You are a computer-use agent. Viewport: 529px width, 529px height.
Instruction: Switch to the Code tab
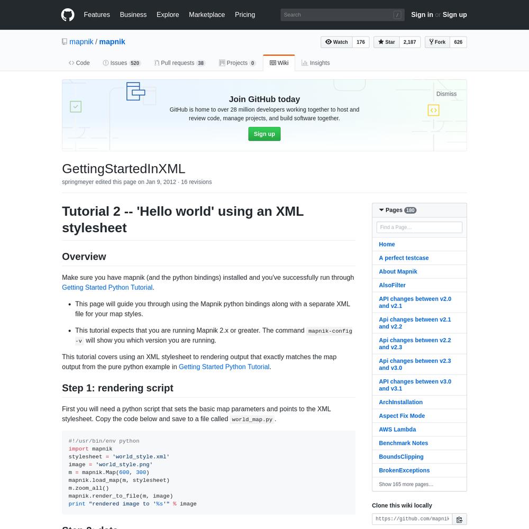click(x=79, y=63)
